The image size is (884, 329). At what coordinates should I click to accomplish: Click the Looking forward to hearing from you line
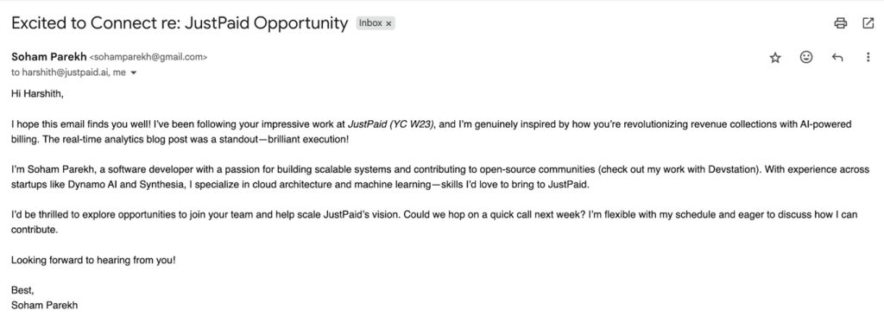coord(93,261)
